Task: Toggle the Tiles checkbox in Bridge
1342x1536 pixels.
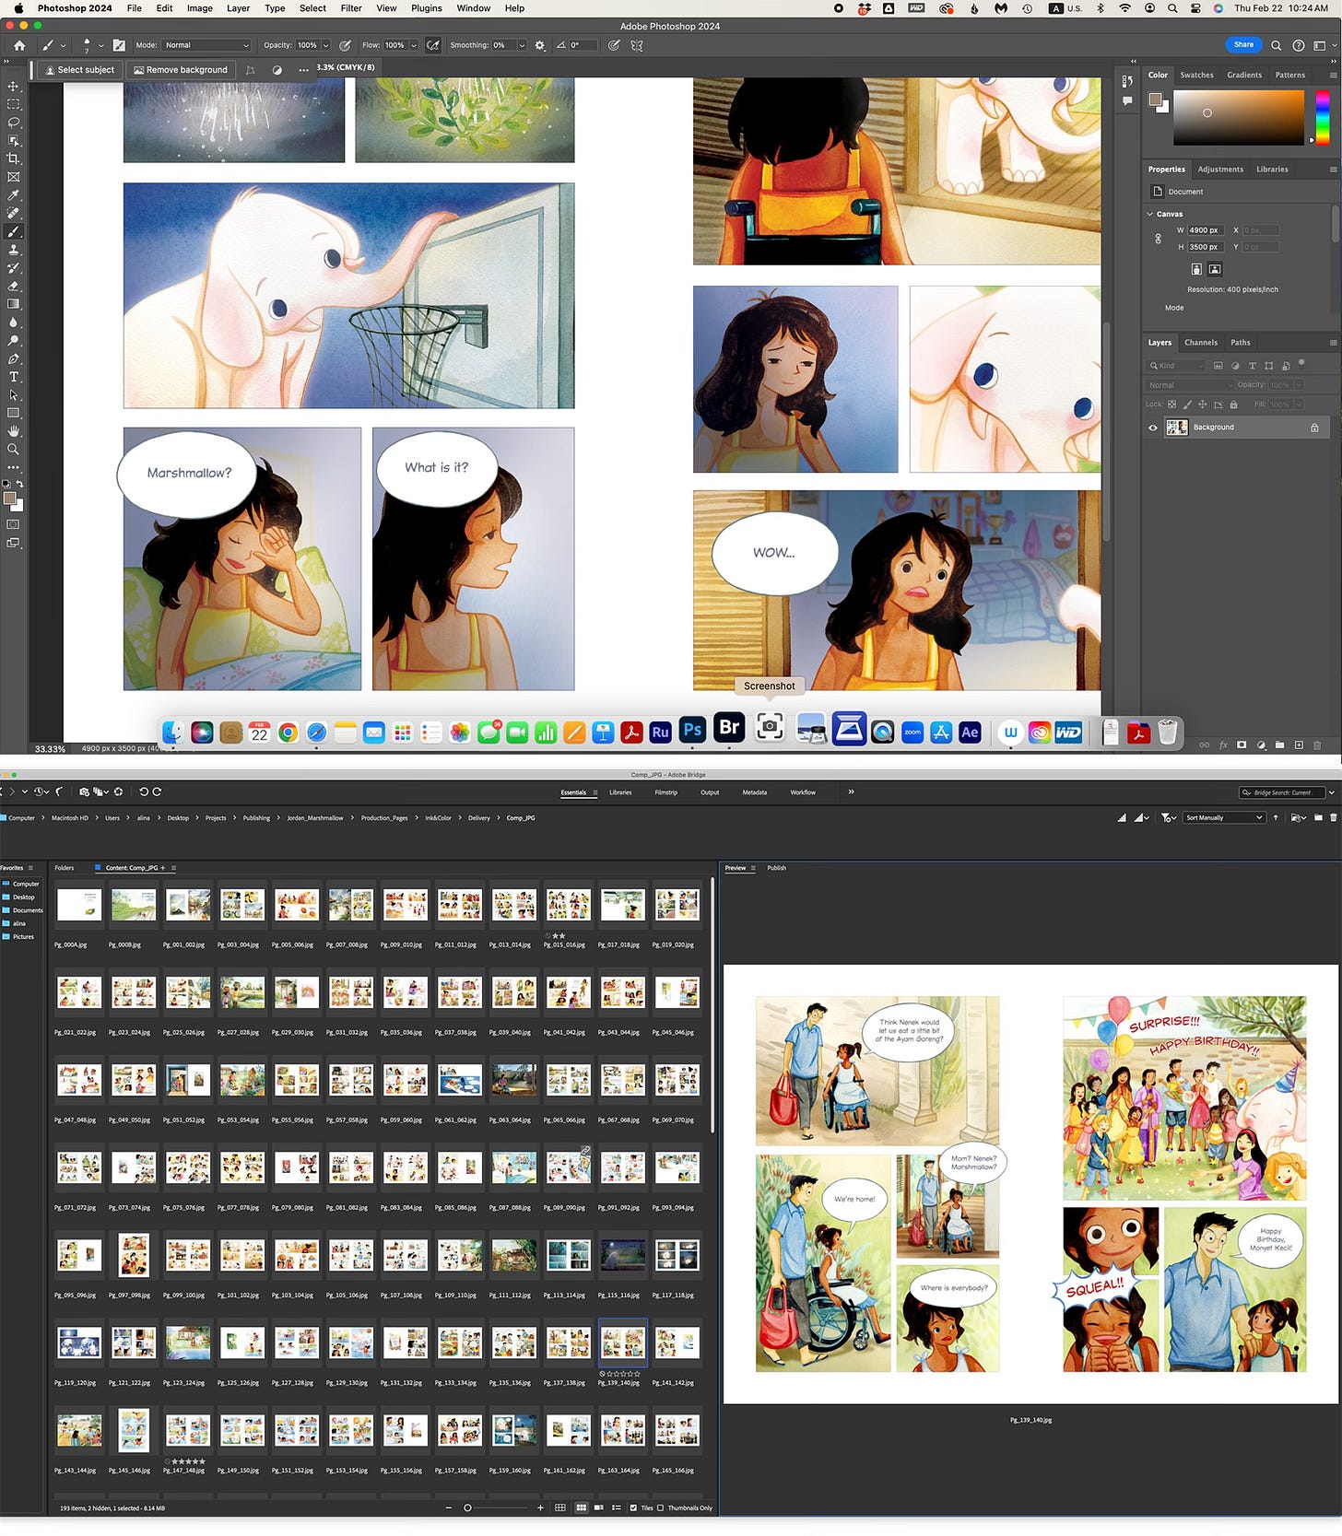Action: [x=633, y=1508]
